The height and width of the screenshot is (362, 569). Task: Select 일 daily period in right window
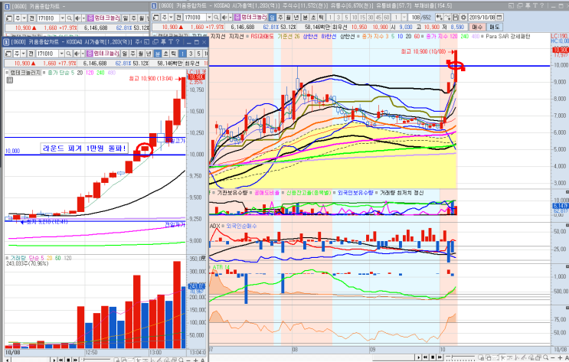coord(272,18)
